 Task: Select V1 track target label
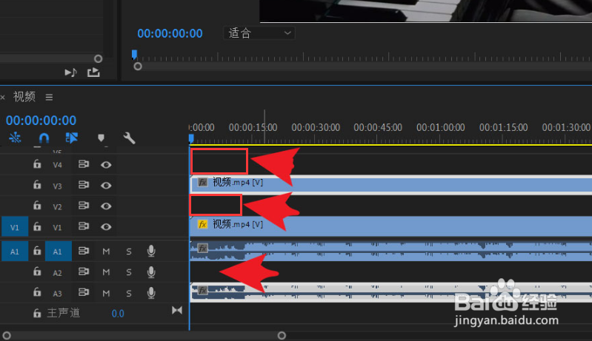tap(57, 228)
